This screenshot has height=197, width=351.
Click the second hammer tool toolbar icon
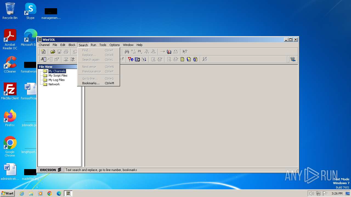click(x=153, y=51)
